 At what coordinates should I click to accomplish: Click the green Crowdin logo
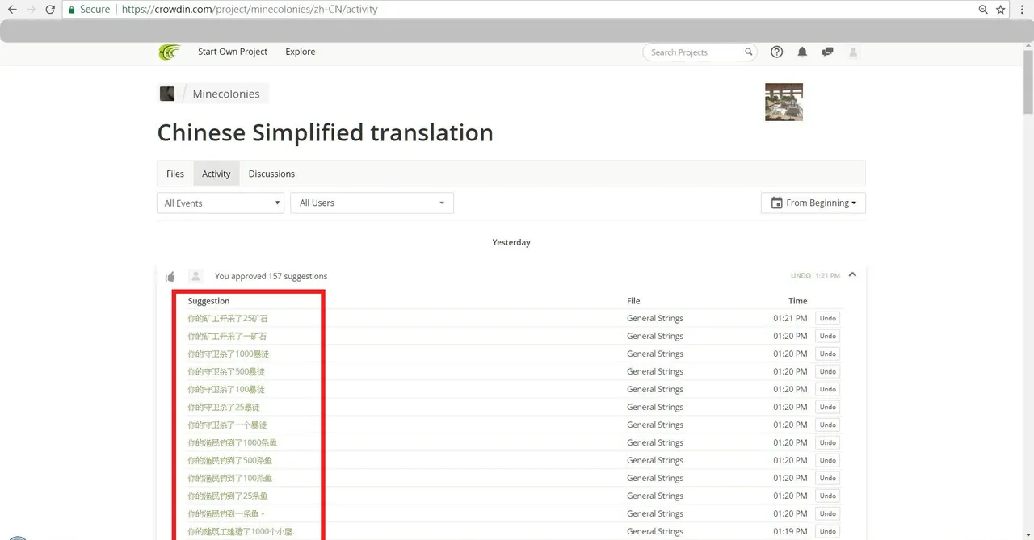[x=170, y=52]
